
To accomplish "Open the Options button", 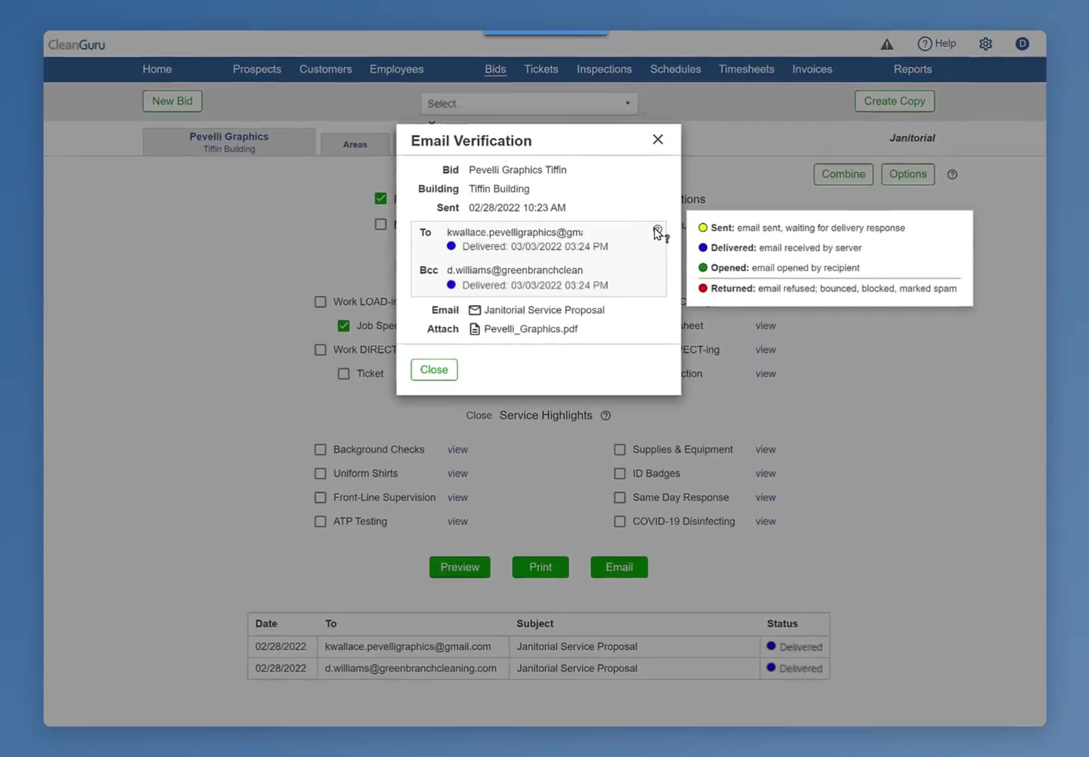I will (x=908, y=174).
